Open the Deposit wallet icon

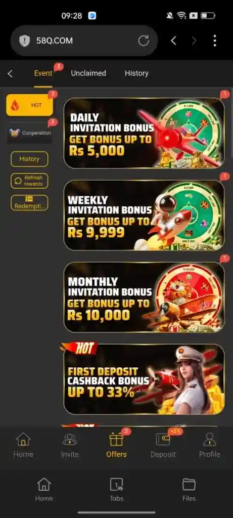tap(163, 440)
